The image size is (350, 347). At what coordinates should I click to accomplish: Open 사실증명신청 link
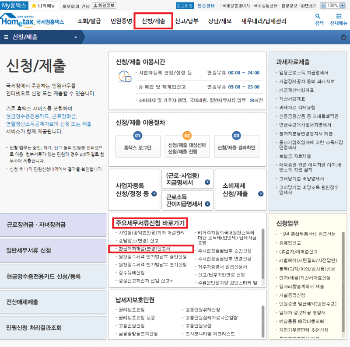[x=292, y=295]
